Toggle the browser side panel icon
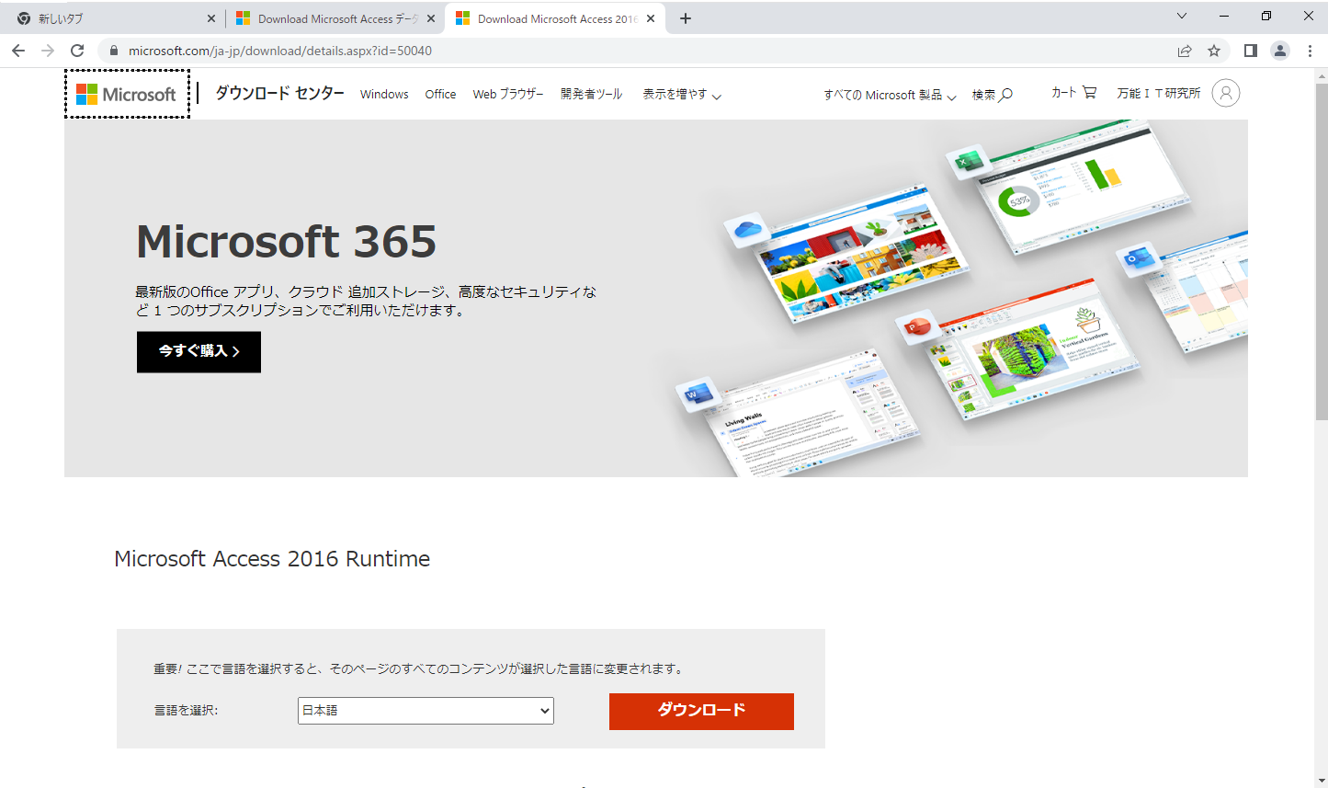The height and width of the screenshot is (788, 1328). tap(1250, 51)
